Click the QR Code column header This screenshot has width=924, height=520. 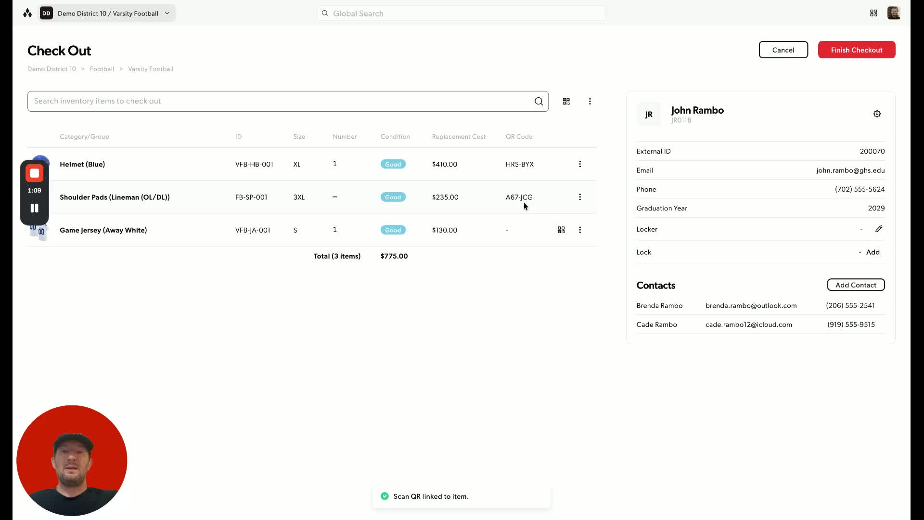point(519,137)
